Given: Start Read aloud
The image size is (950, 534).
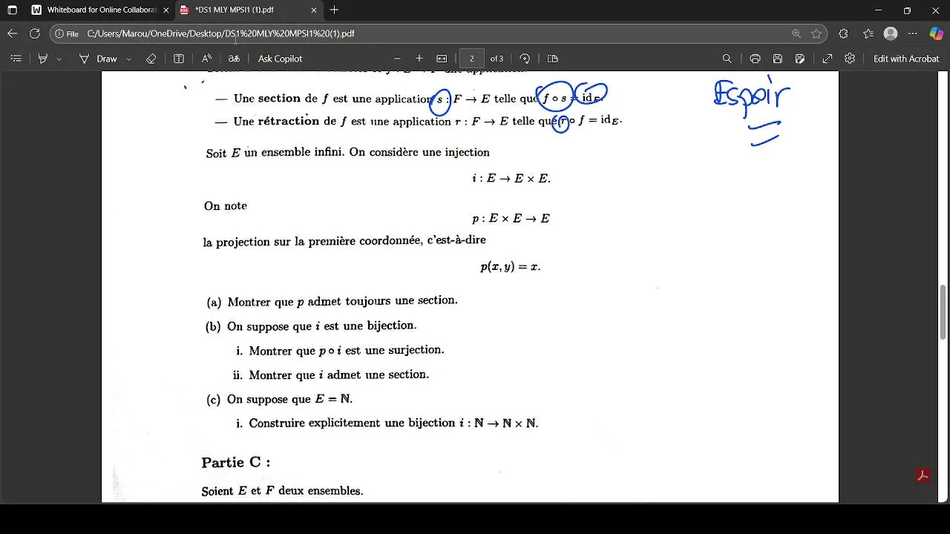Looking at the screenshot, I should pyautogui.click(x=207, y=59).
